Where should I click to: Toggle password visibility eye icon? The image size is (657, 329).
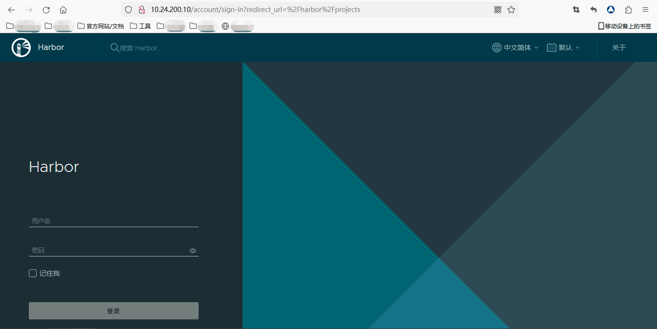[193, 251]
